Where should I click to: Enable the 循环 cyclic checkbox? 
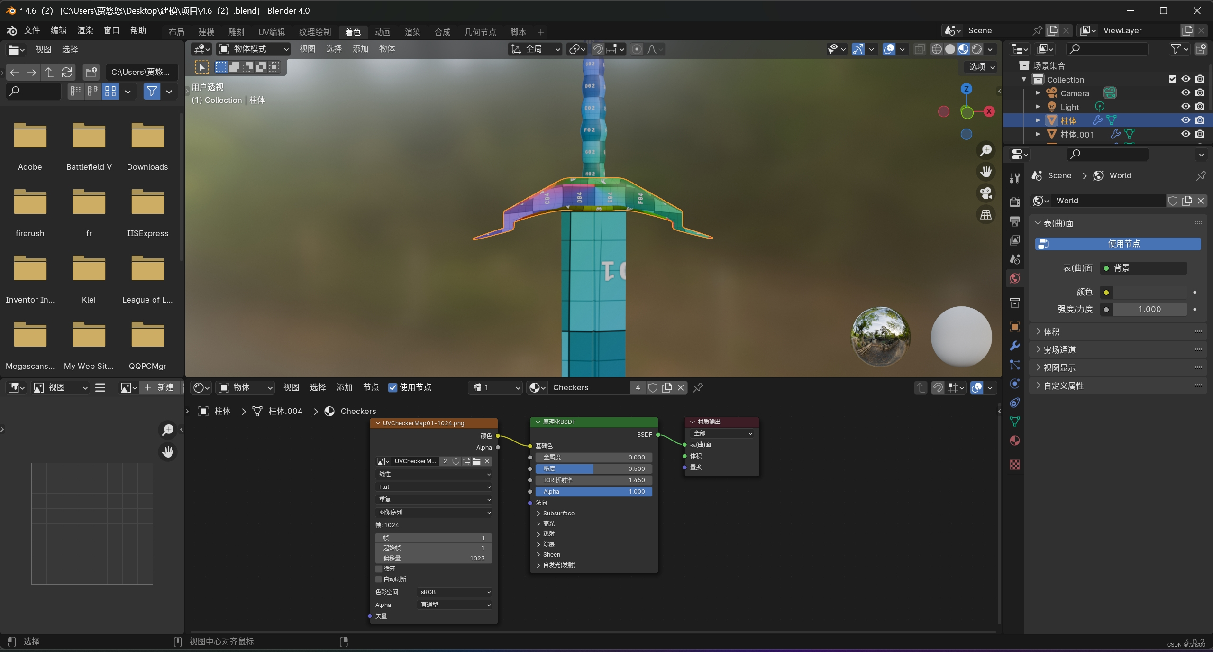[x=379, y=569]
